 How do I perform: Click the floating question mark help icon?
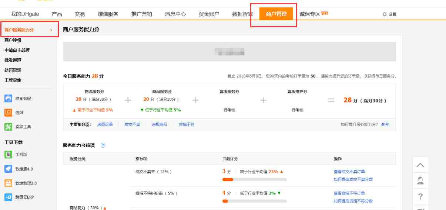point(420,196)
